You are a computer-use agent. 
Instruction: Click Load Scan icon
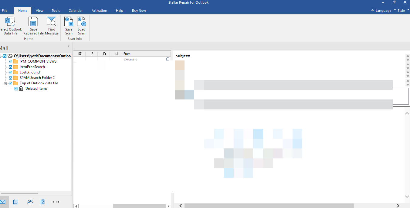pos(81,21)
